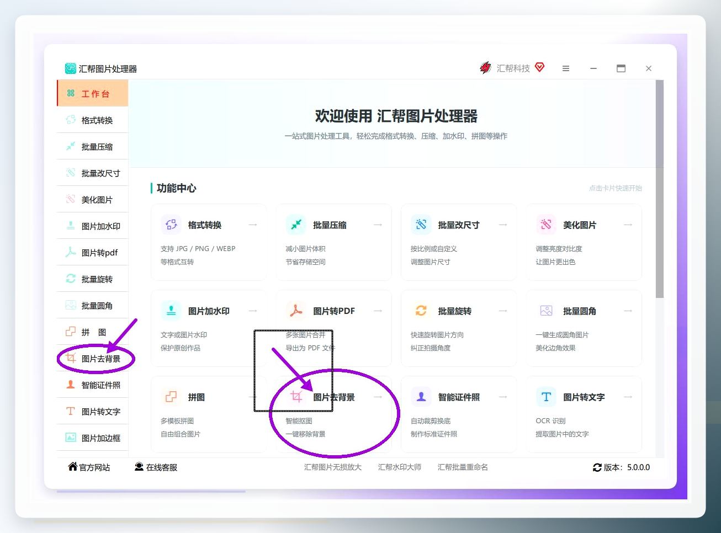Screen dimensions: 721x533
Task: Click the 批量圆角 sidebar icon
Action: coord(71,305)
